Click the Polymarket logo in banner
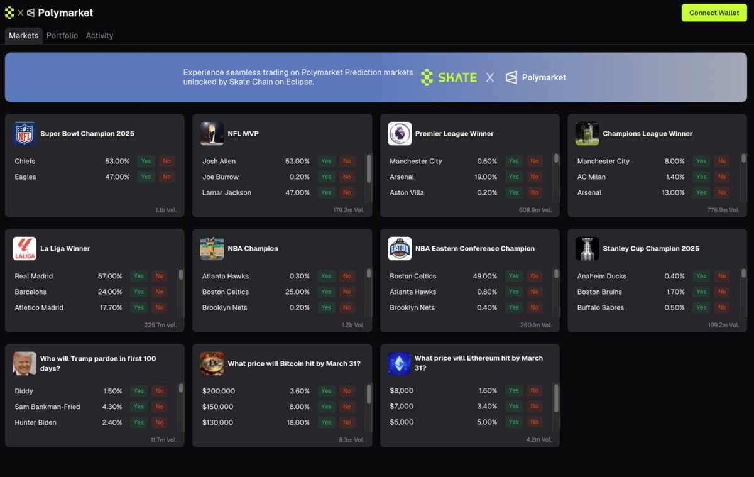Screen dimensions: 754x477 pos(535,77)
